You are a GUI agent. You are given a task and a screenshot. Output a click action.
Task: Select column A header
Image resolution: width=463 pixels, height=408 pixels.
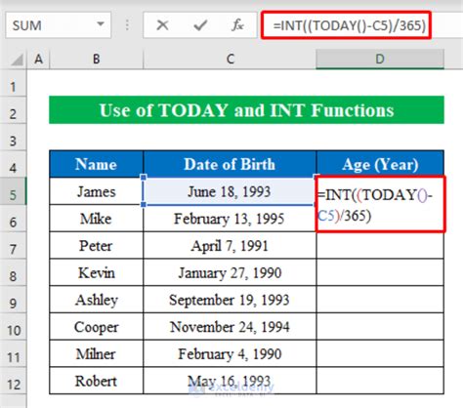(x=38, y=60)
